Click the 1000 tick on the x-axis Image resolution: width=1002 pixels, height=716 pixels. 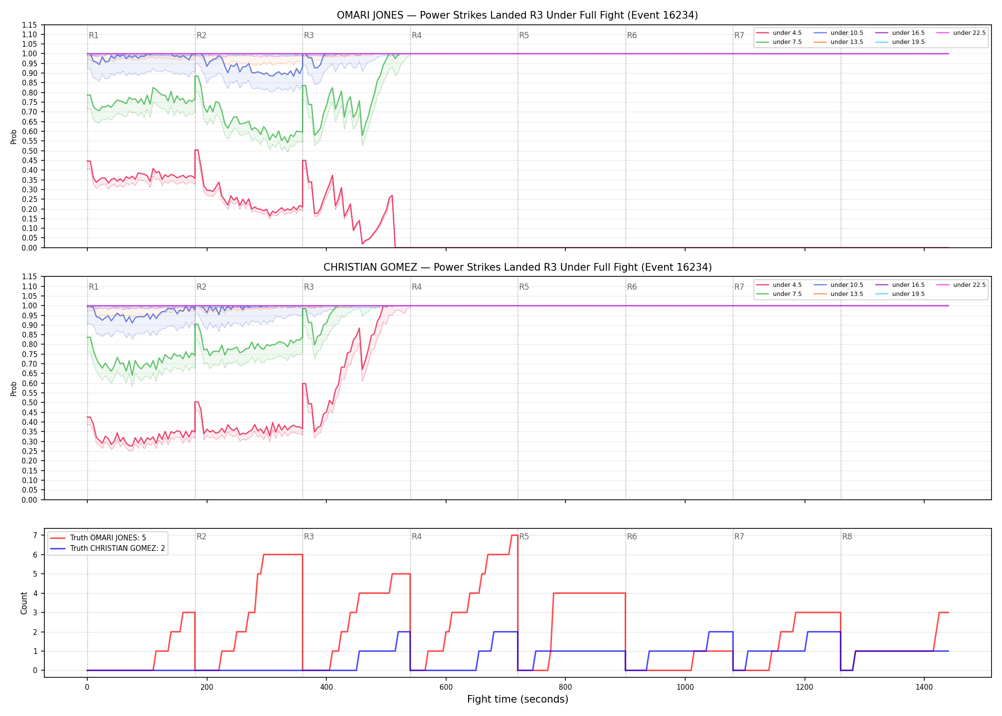pos(685,687)
